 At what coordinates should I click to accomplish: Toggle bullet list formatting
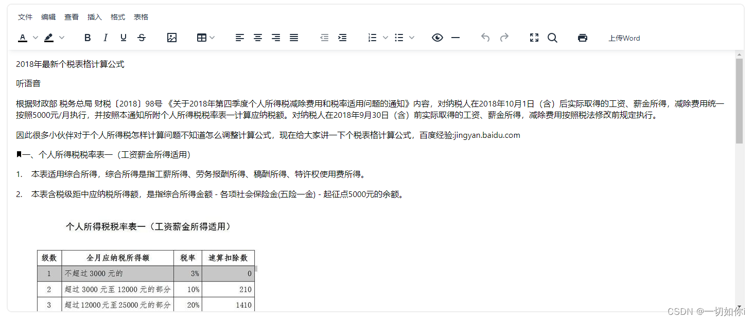point(399,38)
